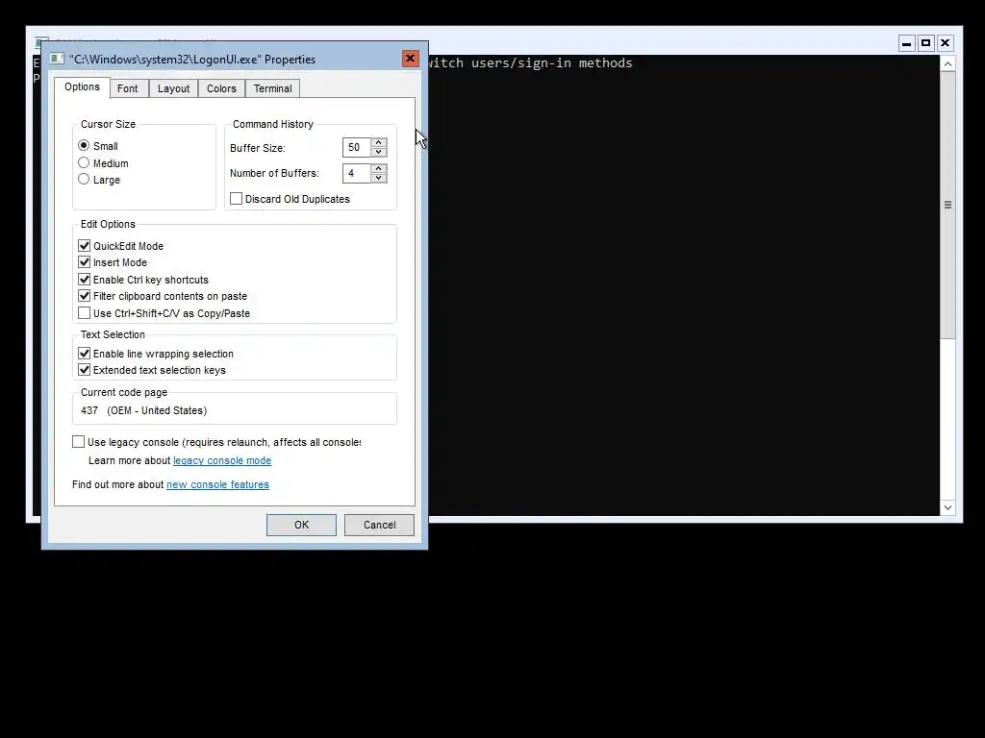Image resolution: width=985 pixels, height=738 pixels.
Task: Click console scrollbar up arrow
Action: coord(947,64)
